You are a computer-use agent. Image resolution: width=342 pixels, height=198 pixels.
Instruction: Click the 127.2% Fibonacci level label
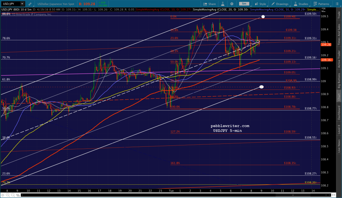pyautogui.click(x=175, y=131)
